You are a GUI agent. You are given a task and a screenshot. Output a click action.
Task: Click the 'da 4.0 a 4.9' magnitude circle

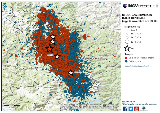pos(127,42)
